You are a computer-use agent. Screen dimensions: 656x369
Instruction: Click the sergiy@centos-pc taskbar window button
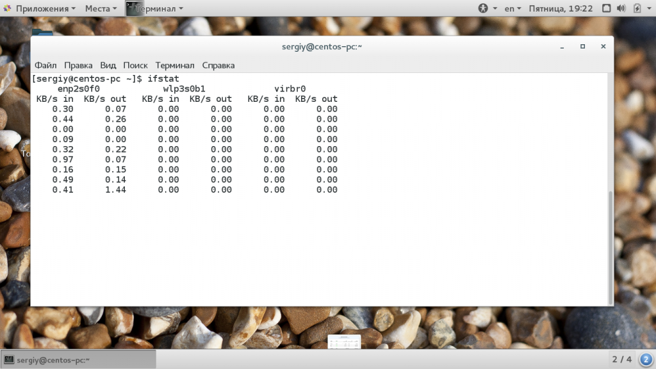click(x=78, y=359)
